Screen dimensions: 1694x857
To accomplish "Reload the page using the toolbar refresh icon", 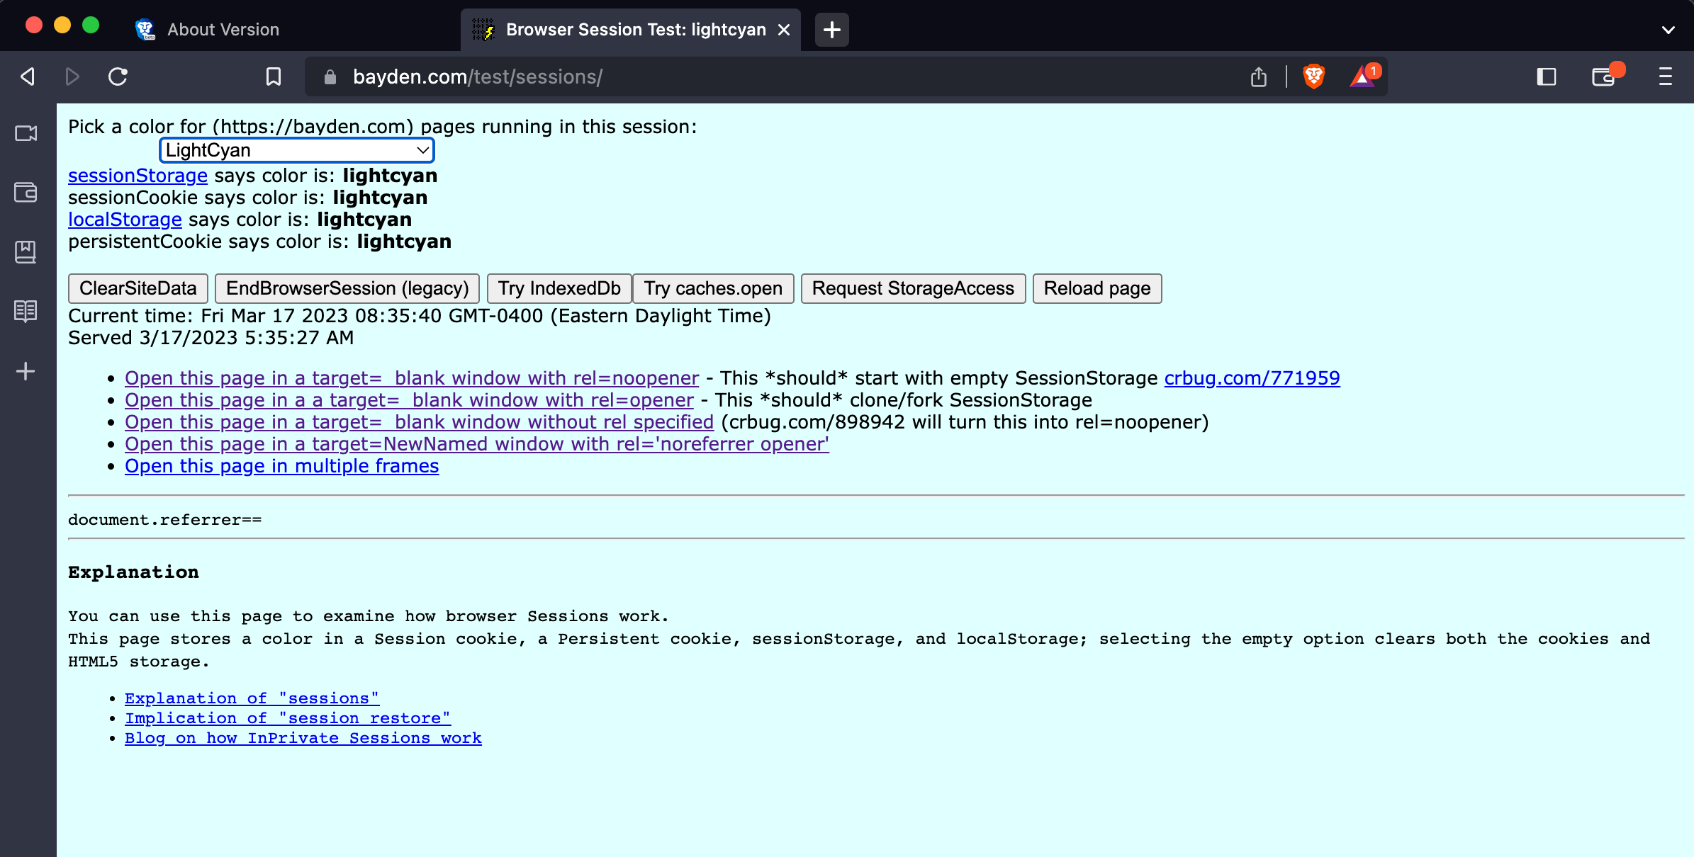I will point(118,76).
